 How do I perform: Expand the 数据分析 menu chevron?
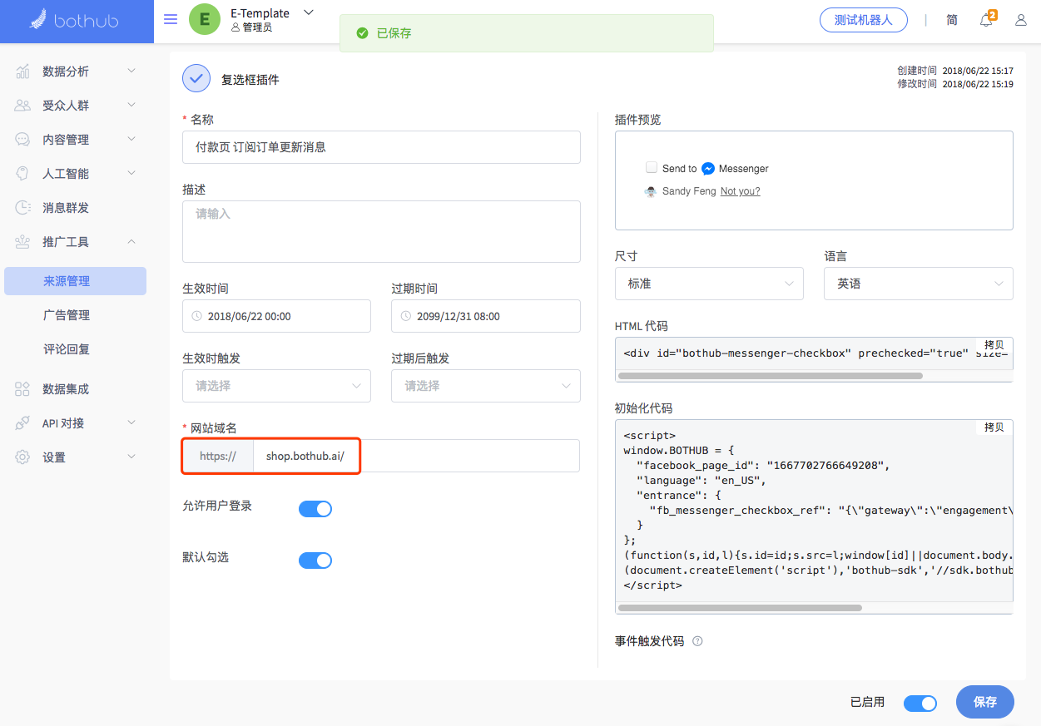coord(131,72)
